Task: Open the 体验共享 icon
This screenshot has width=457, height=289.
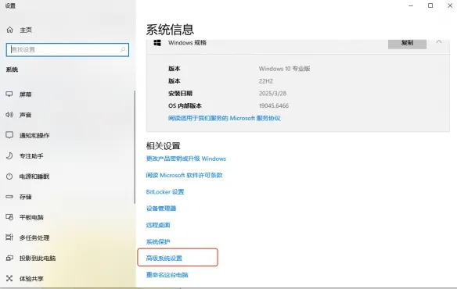Action: click(9, 279)
